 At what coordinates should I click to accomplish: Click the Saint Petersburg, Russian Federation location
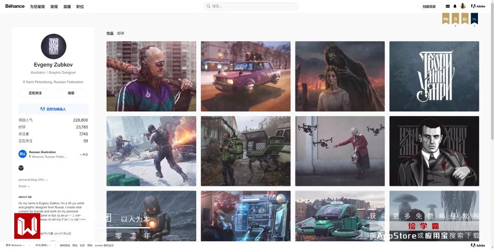53,82
